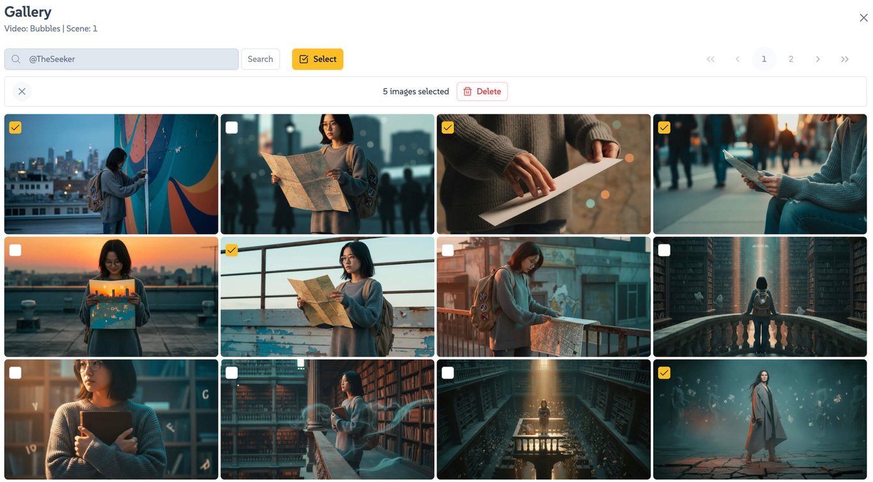Open page 1 of the gallery
Viewport: 873px width, 482px height.
pyautogui.click(x=764, y=59)
